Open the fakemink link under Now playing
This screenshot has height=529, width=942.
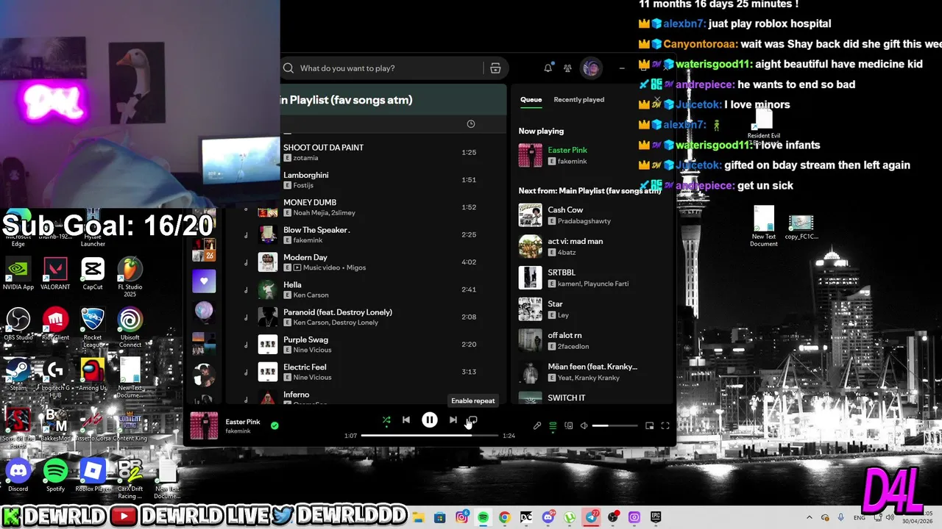pos(573,161)
